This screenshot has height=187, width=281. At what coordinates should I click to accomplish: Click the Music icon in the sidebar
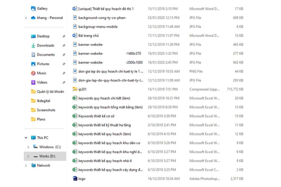coord(33,73)
